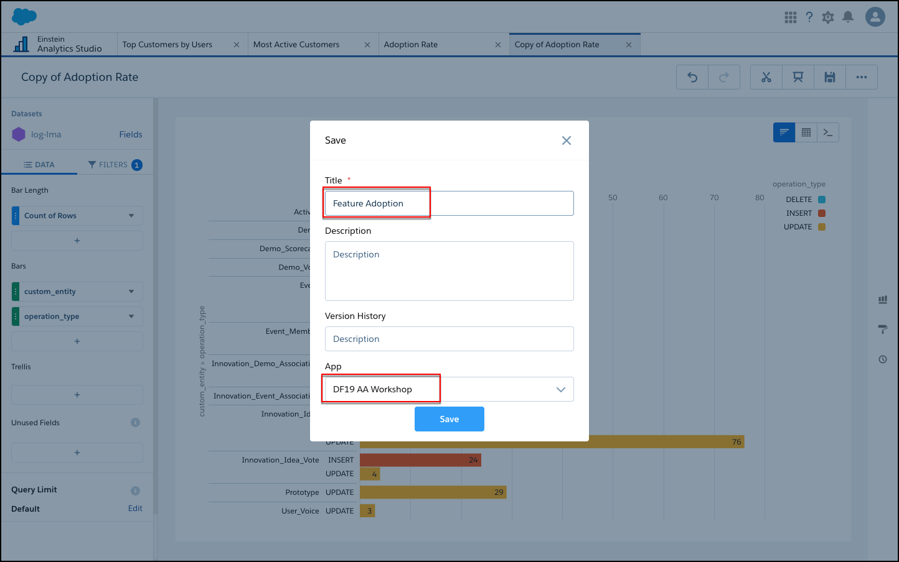The height and width of the screenshot is (562, 899).
Task: Close the Save dialog with X
Action: point(567,140)
